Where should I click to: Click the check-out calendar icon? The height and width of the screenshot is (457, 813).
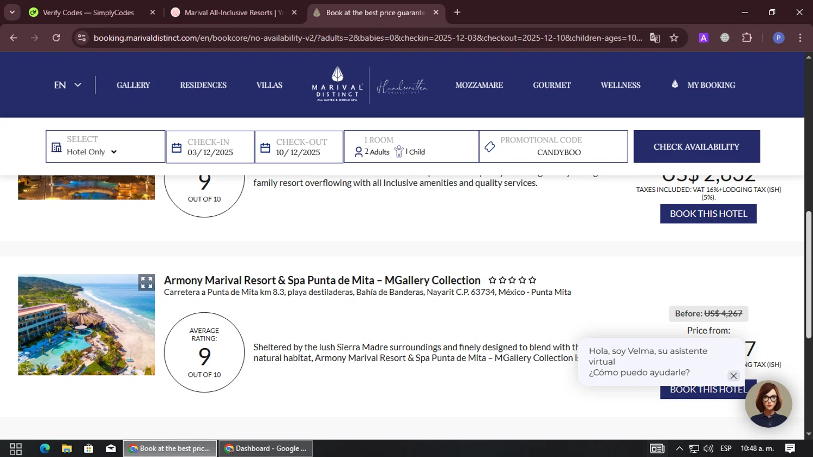[265, 148]
